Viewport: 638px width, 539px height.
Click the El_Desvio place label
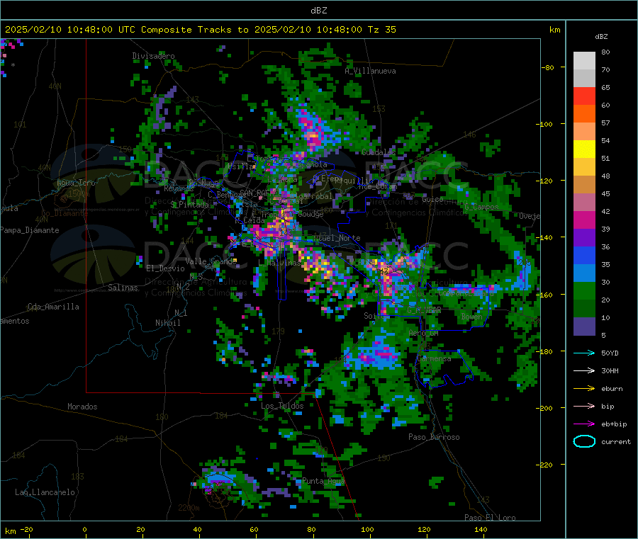click(x=165, y=268)
